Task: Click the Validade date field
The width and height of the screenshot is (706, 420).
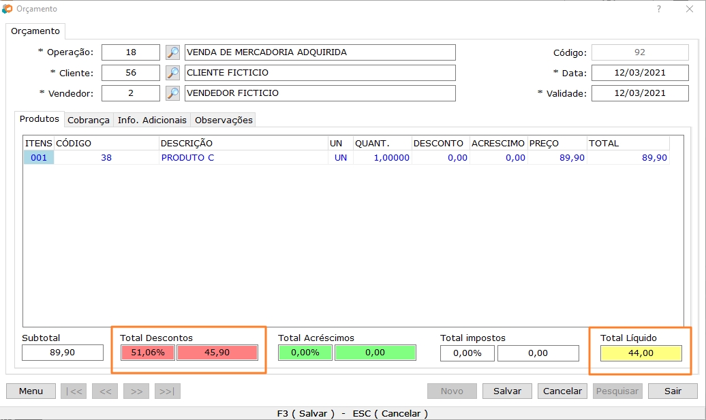Action: (639, 93)
